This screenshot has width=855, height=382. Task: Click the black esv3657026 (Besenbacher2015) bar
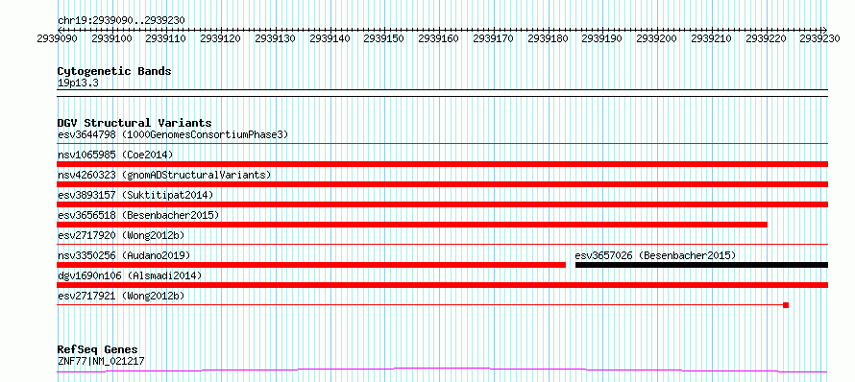702,265
